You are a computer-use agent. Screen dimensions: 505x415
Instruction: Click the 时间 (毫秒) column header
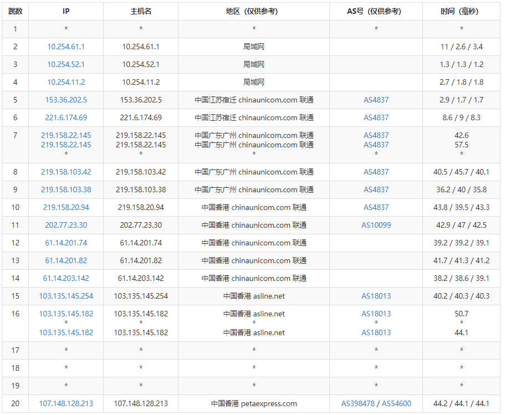tap(461, 12)
